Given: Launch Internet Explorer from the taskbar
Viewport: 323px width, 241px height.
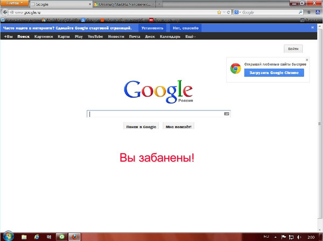Looking at the screenshot, I should tap(37, 237).
